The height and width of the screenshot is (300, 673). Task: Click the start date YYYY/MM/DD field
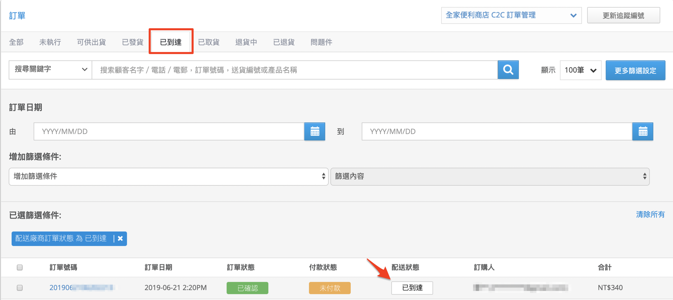(x=169, y=131)
